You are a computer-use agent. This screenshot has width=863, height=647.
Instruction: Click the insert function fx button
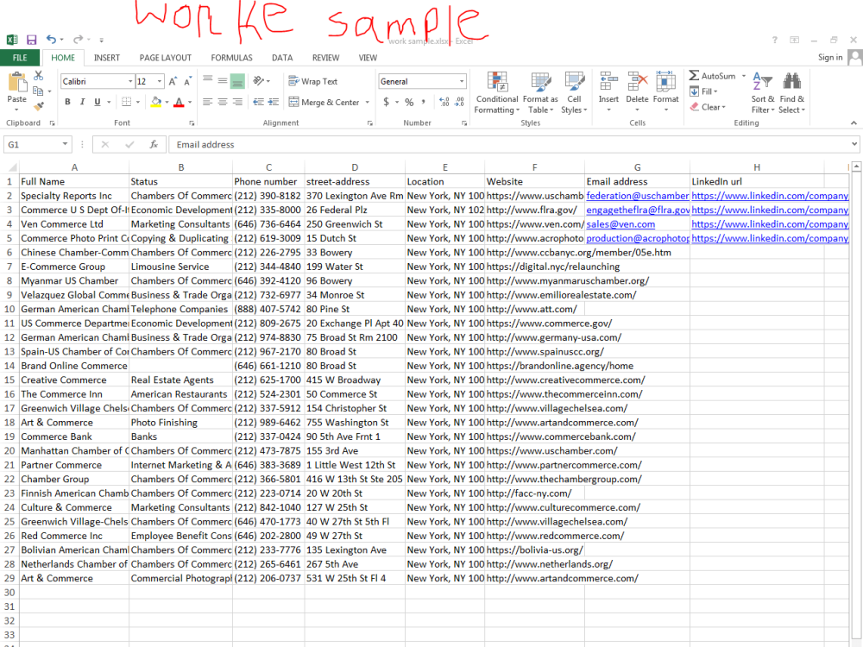point(154,144)
